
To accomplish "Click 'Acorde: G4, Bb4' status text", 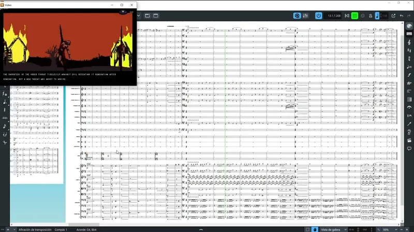I will coord(86,229).
